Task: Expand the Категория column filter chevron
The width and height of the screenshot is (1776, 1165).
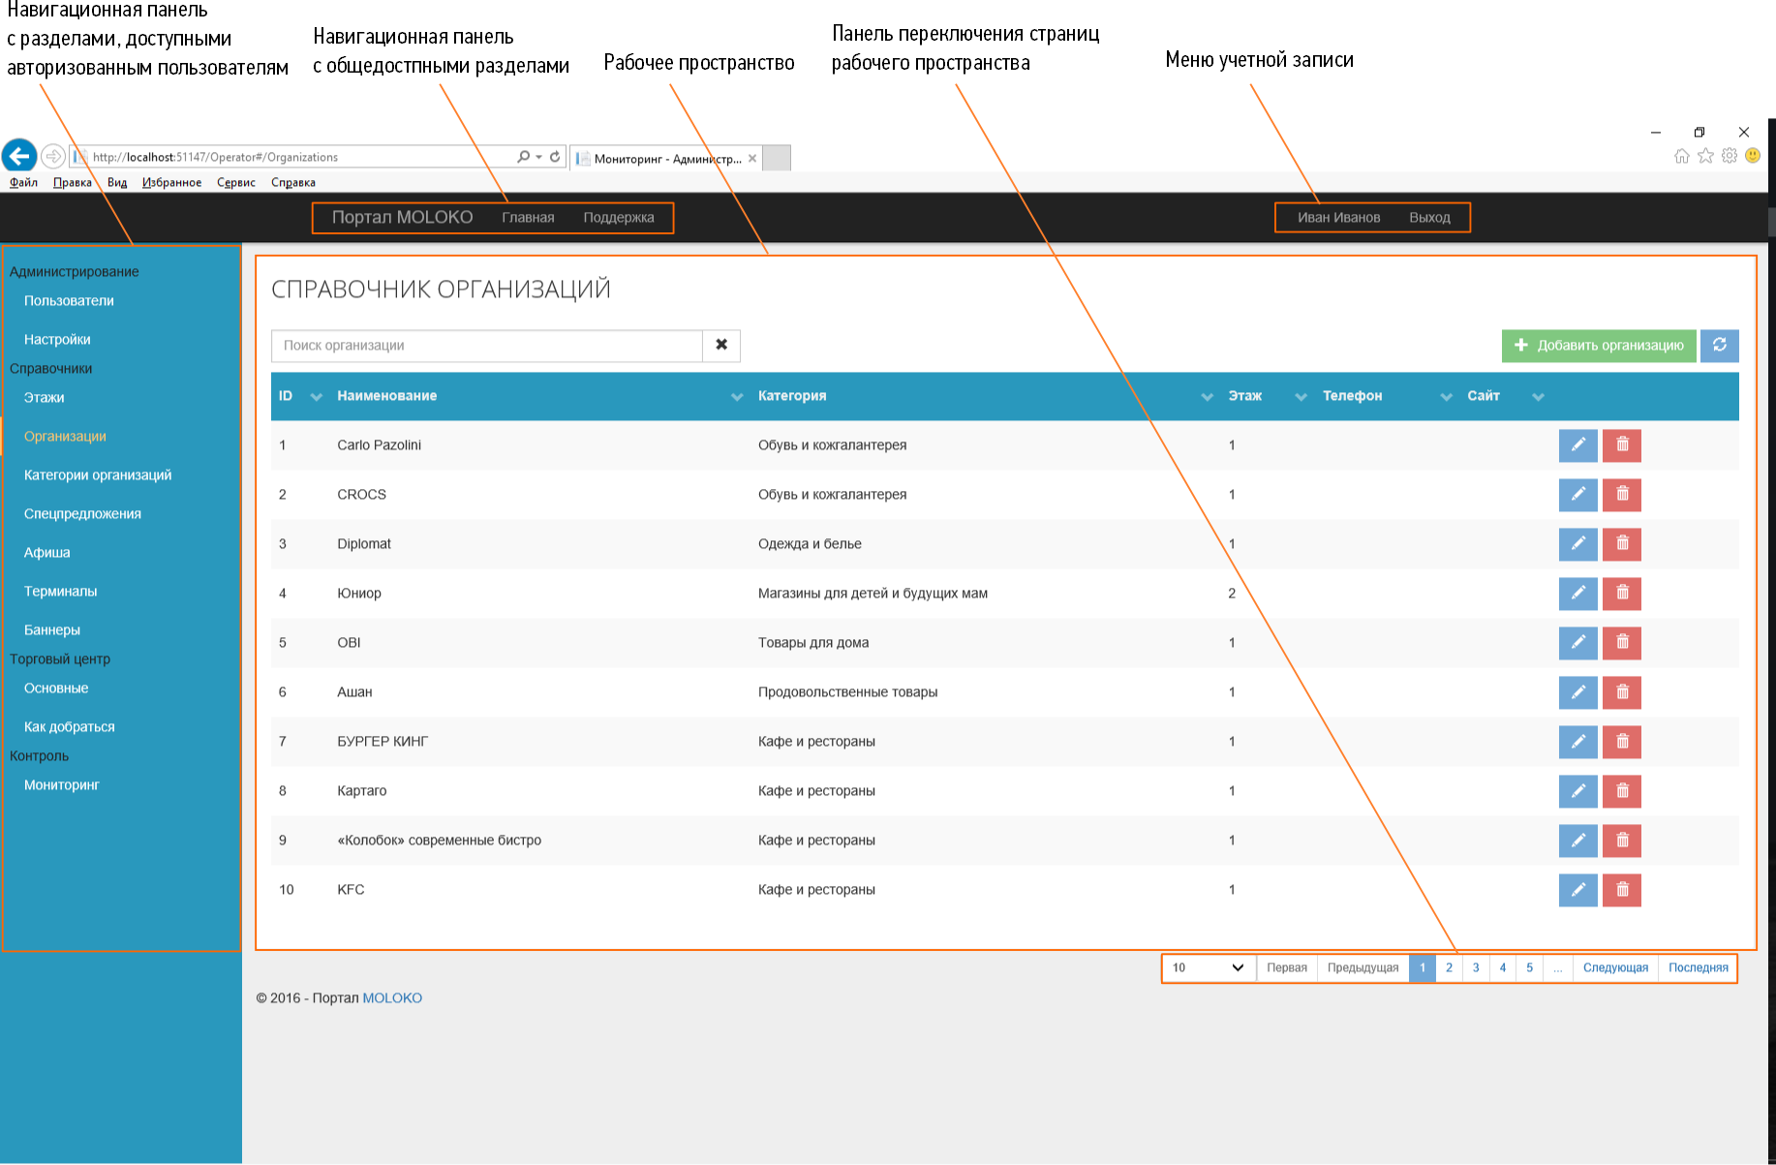Action: click(1207, 397)
